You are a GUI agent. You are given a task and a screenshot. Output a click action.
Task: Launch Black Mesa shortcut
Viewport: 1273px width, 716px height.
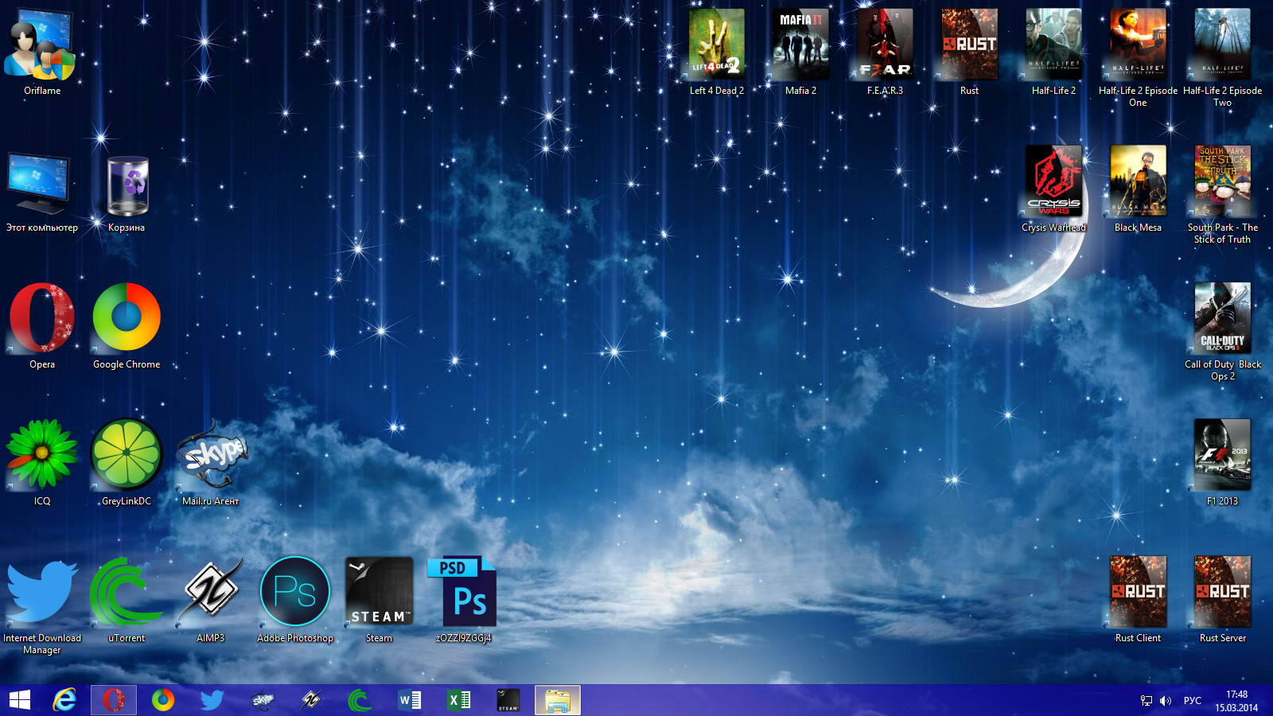tap(1139, 190)
